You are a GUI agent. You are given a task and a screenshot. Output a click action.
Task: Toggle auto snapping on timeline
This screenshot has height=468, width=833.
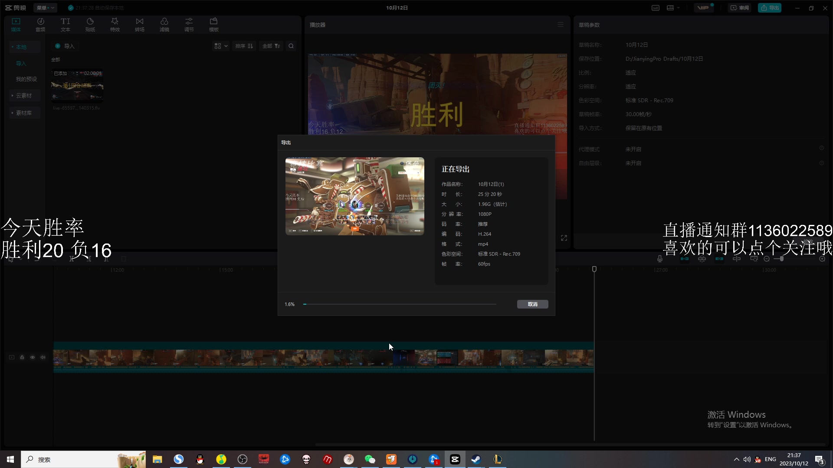tap(702, 259)
